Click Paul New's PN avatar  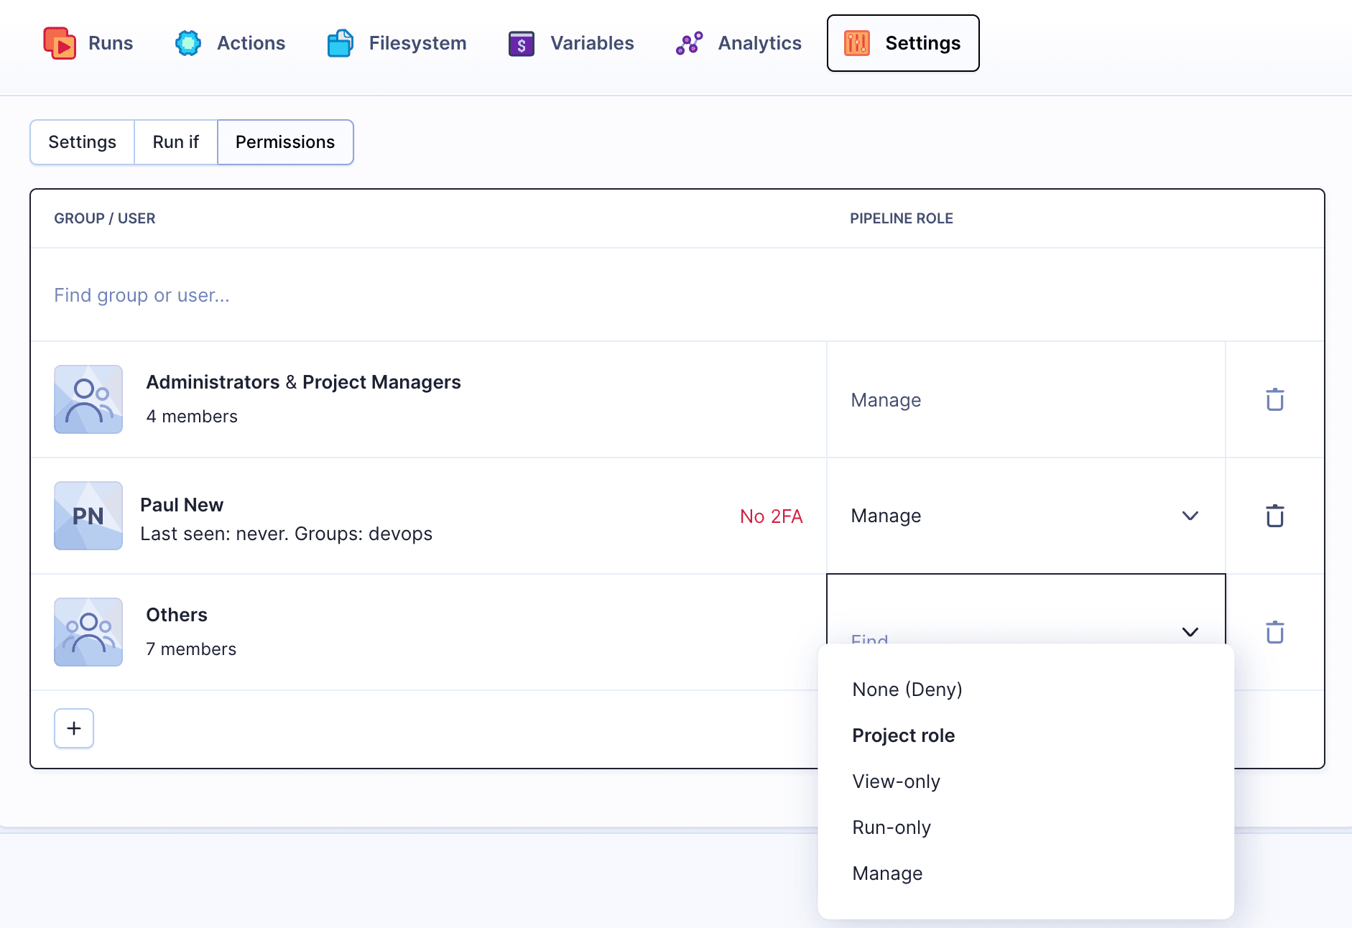pos(88,516)
